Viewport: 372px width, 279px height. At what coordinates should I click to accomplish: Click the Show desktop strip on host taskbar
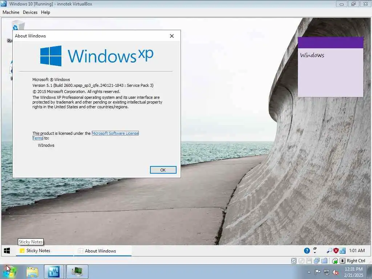369,272
